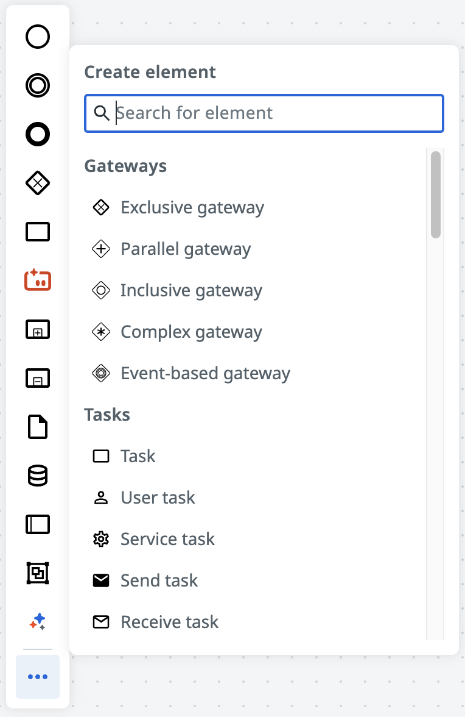Select the gateway diamond tool in palette
The image size is (465, 717).
37,183
